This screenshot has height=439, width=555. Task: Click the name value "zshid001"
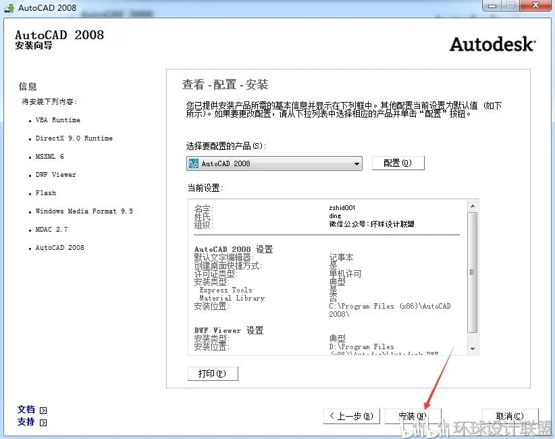(x=342, y=208)
